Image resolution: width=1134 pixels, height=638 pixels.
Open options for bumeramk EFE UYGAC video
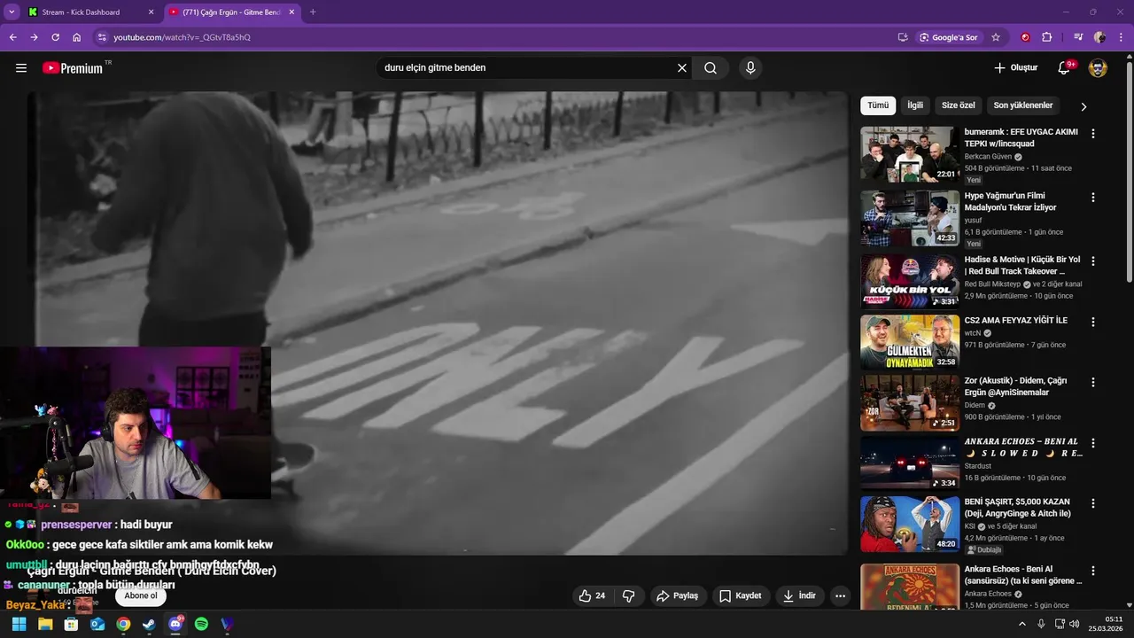click(x=1092, y=133)
